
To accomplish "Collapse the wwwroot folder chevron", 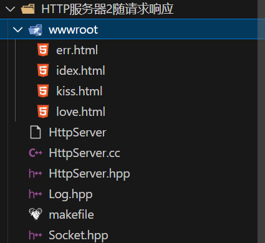I will click(17, 30).
